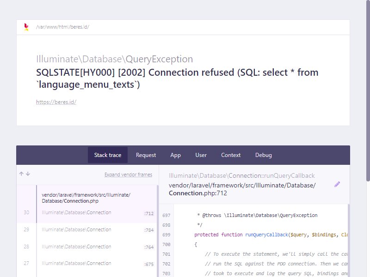
Task: Click the stack frame list scrollbar
Action: 158,231
